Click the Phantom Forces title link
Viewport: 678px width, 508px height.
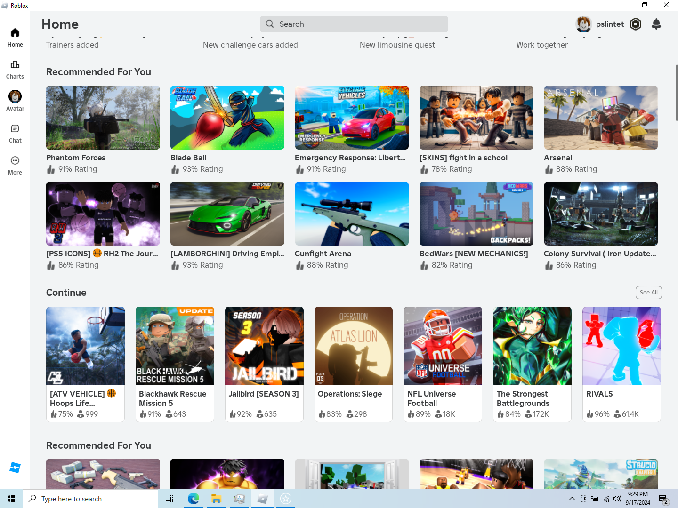(76, 158)
